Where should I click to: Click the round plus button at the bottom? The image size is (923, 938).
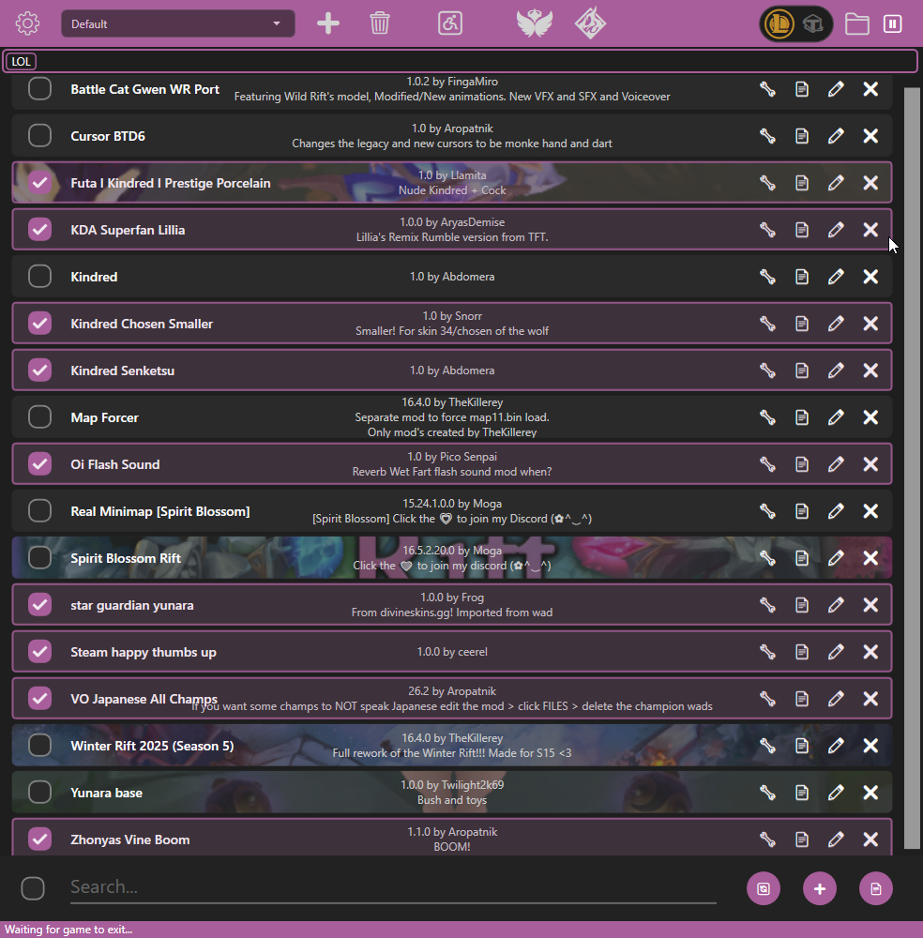coord(820,889)
